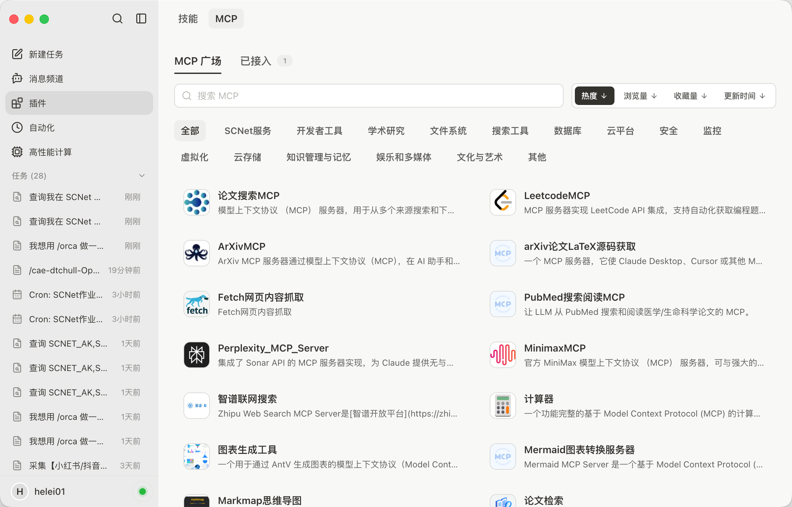Filter by 监控 category
792x507 pixels.
click(712, 131)
